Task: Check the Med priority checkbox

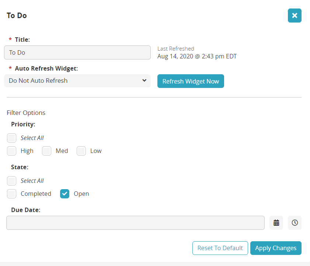Action: point(46,151)
